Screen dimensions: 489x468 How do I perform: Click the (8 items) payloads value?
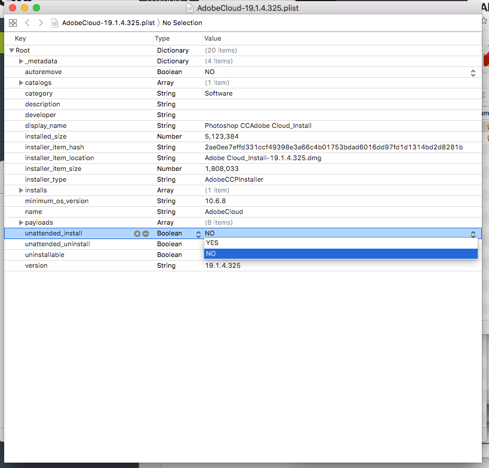219,222
